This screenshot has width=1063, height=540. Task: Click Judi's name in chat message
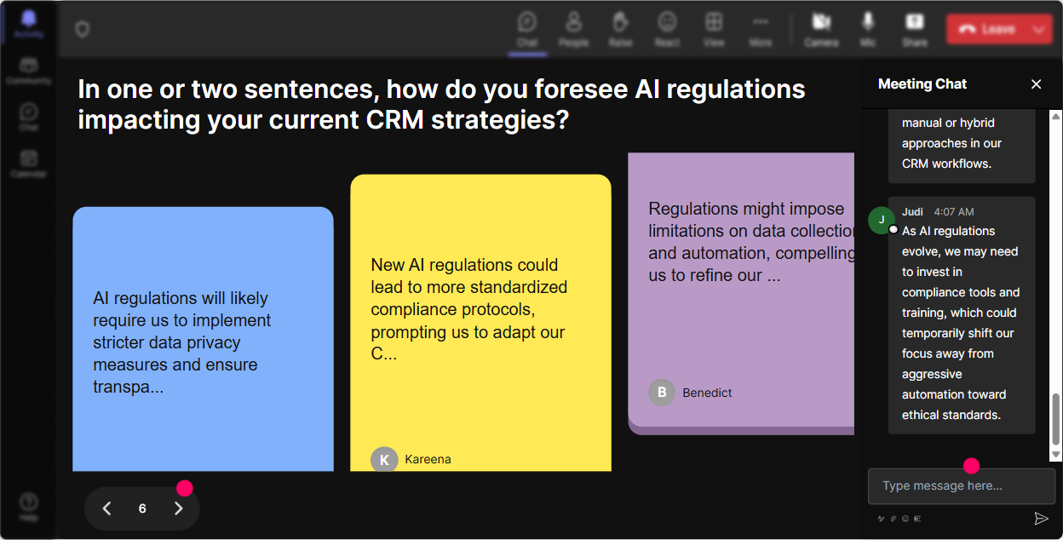coord(912,211)
